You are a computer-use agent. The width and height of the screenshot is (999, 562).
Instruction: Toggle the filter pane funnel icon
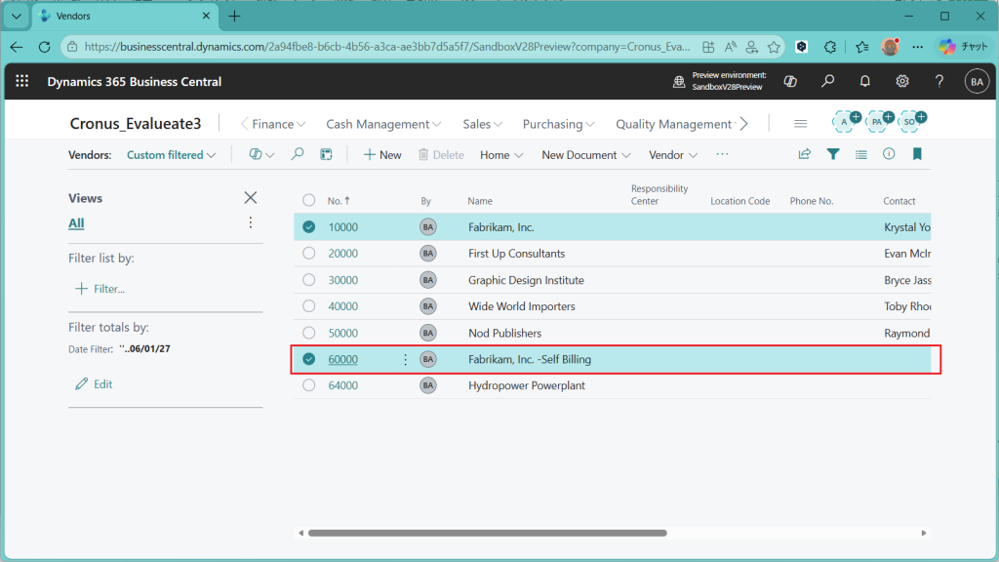coord(833,154)
